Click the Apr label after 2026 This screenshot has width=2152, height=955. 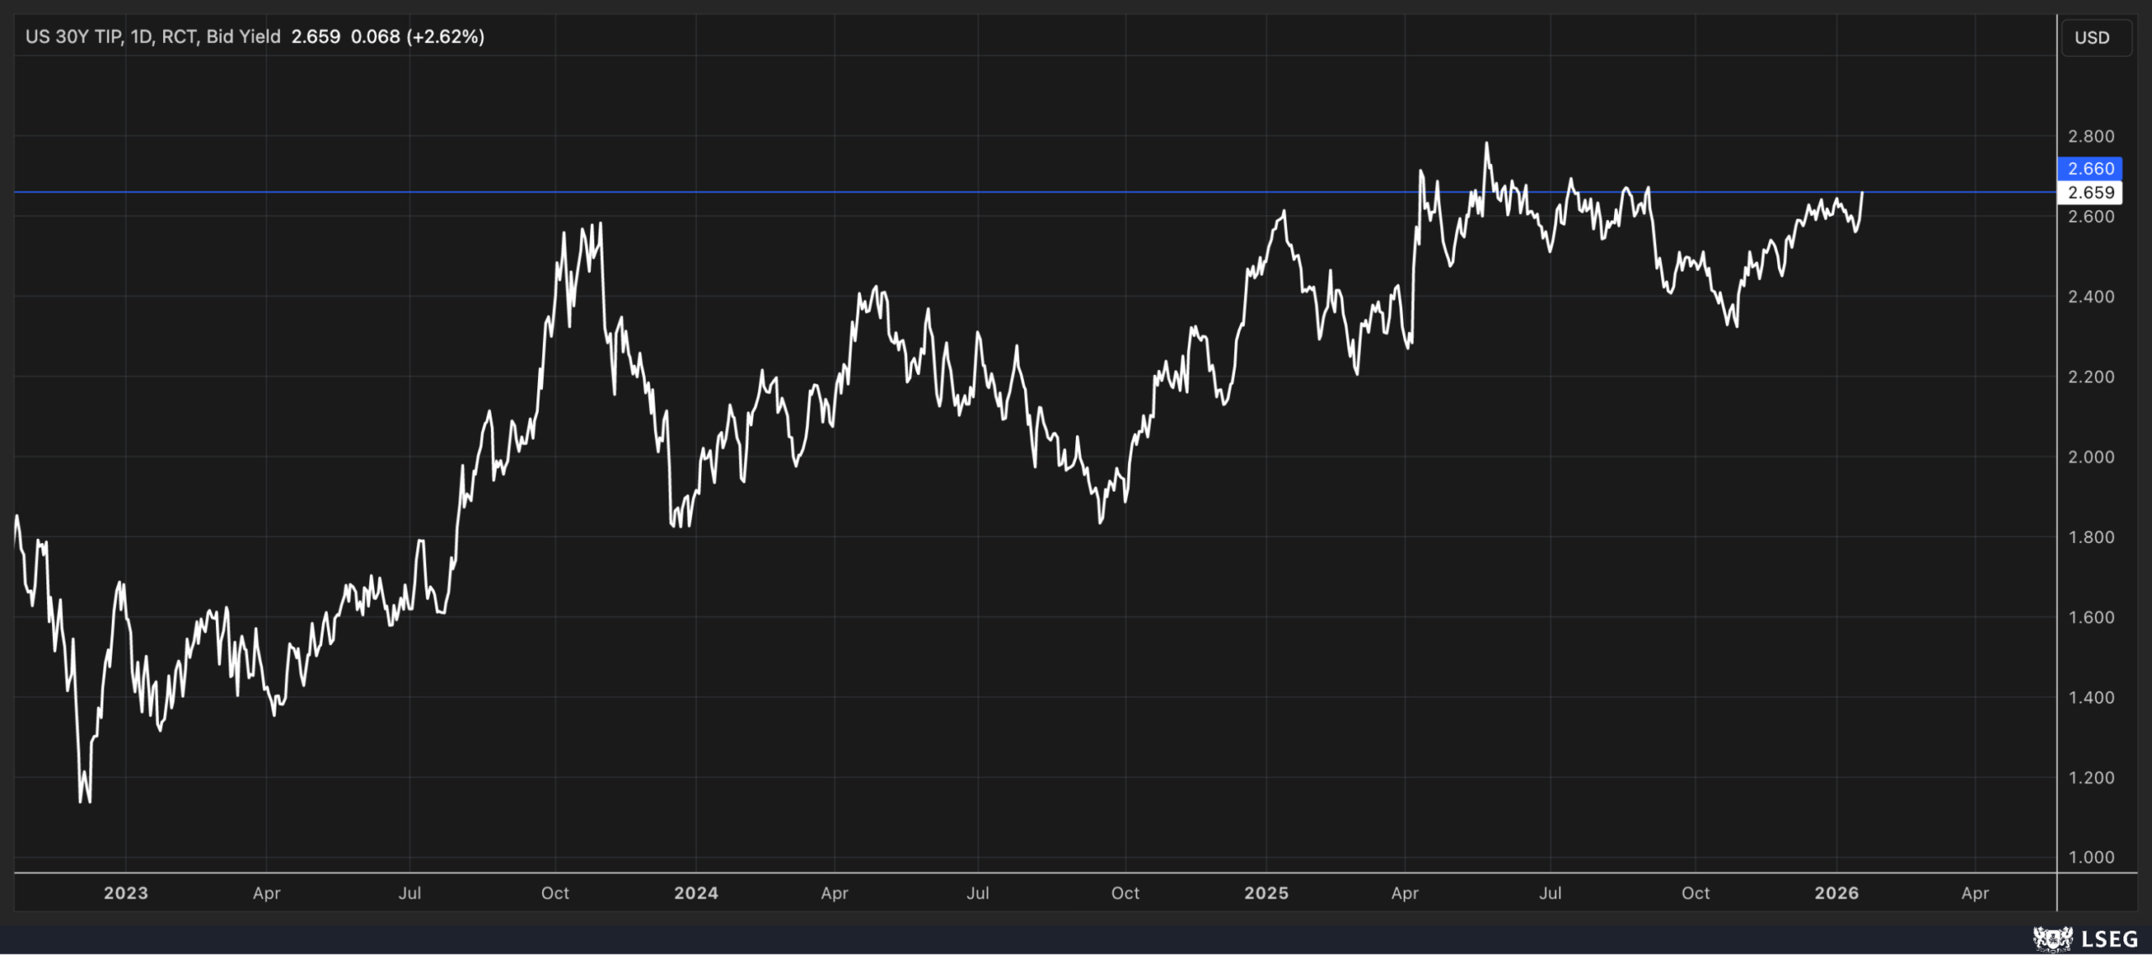click(x=1975, y=893)
